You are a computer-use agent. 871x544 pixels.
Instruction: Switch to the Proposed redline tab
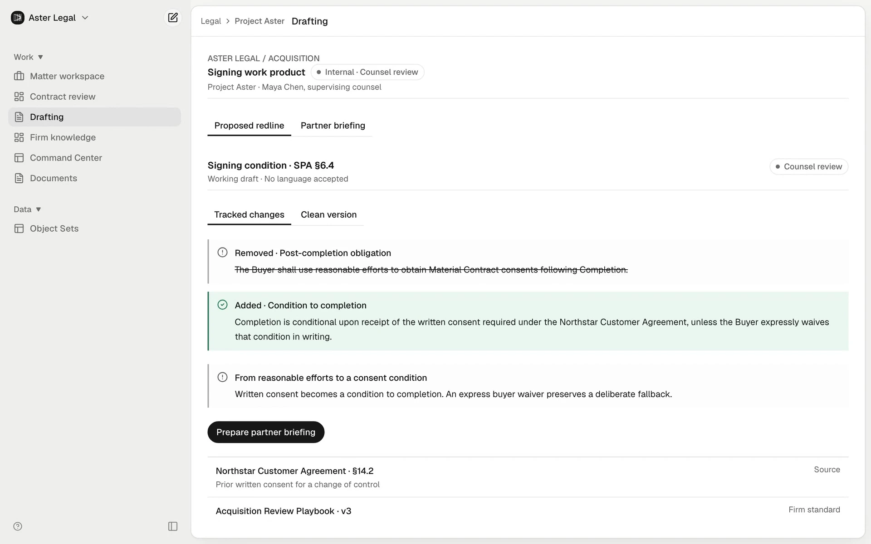pyautogui.click(x=249, y=126)
